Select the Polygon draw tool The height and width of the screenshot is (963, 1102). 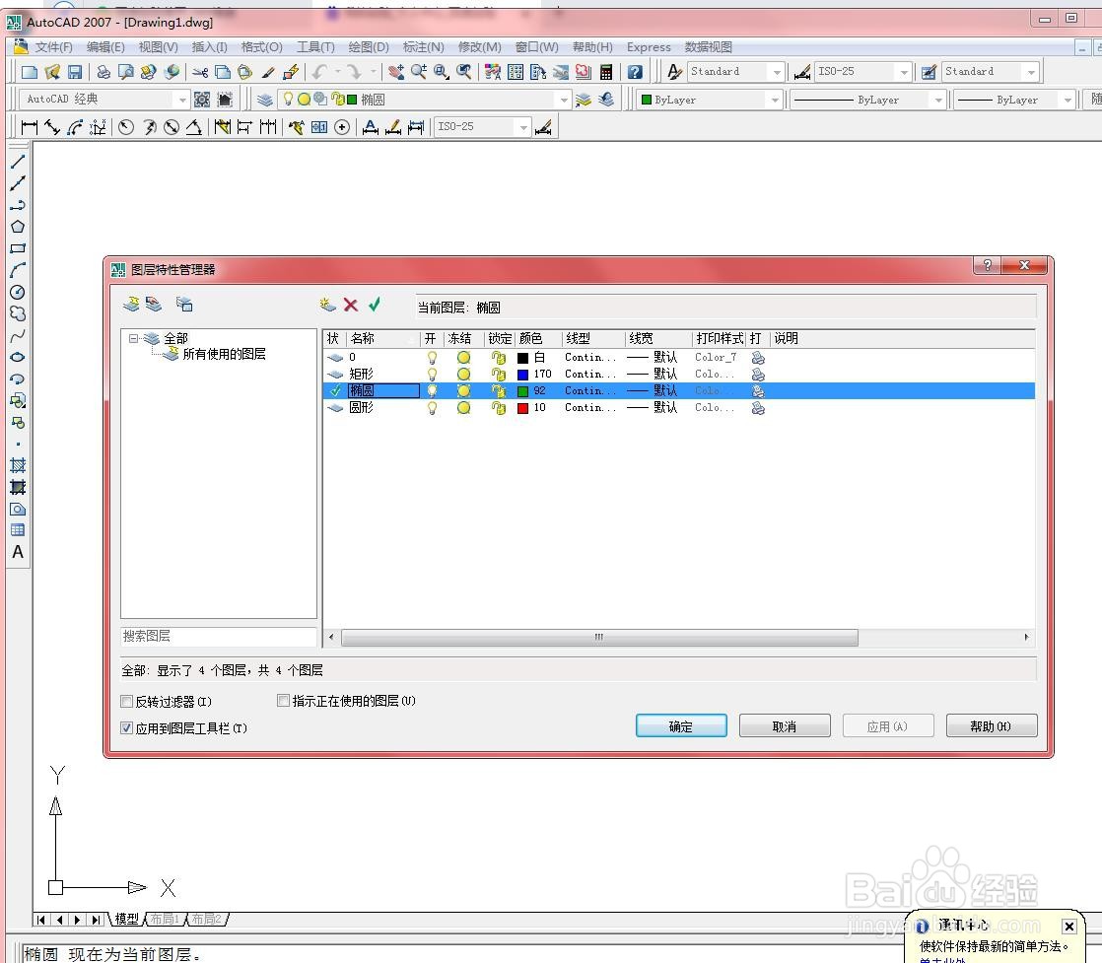(18, 227)
